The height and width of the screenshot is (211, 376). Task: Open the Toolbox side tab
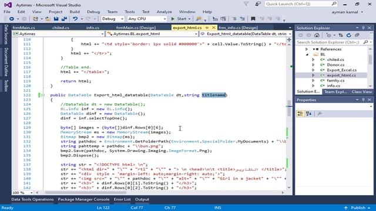6,86
